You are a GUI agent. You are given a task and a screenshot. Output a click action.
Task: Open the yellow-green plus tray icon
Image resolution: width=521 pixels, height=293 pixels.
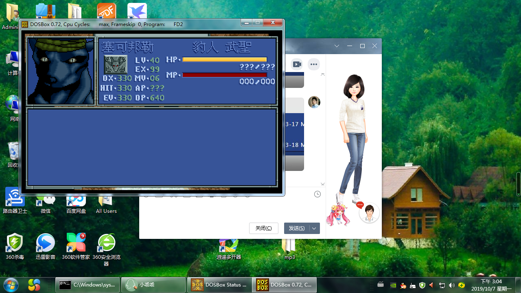(x=462, y=285)
